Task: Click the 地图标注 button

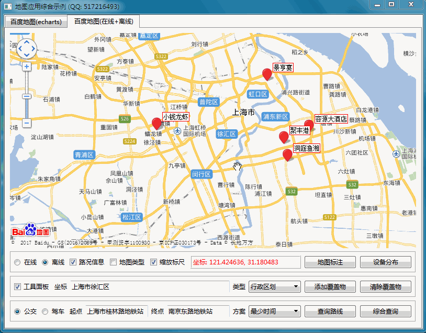Action: click(x=330, y=262)
